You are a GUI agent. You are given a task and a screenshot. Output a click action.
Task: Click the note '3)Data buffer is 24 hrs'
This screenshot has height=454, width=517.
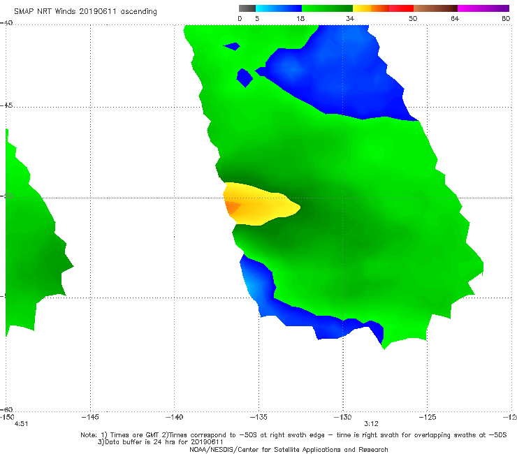pos(160,442)
